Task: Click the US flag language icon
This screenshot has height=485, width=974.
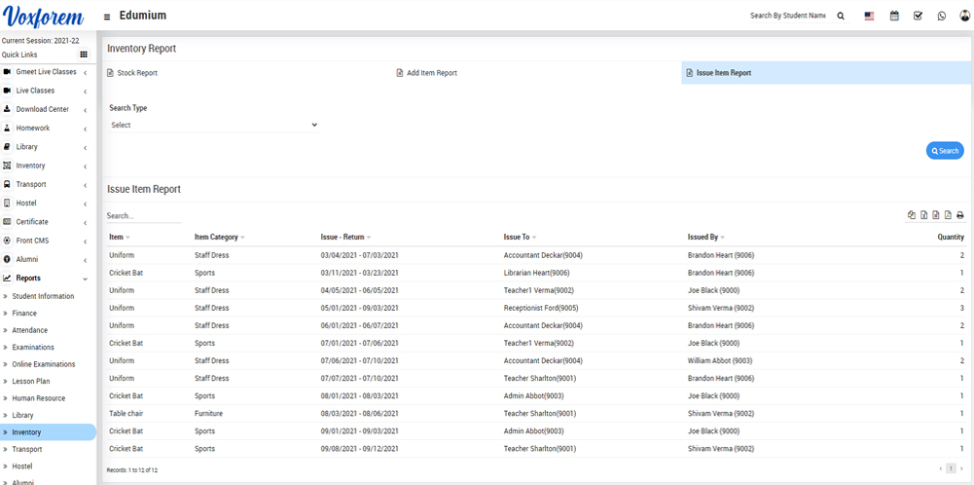Action: point(869,17)
